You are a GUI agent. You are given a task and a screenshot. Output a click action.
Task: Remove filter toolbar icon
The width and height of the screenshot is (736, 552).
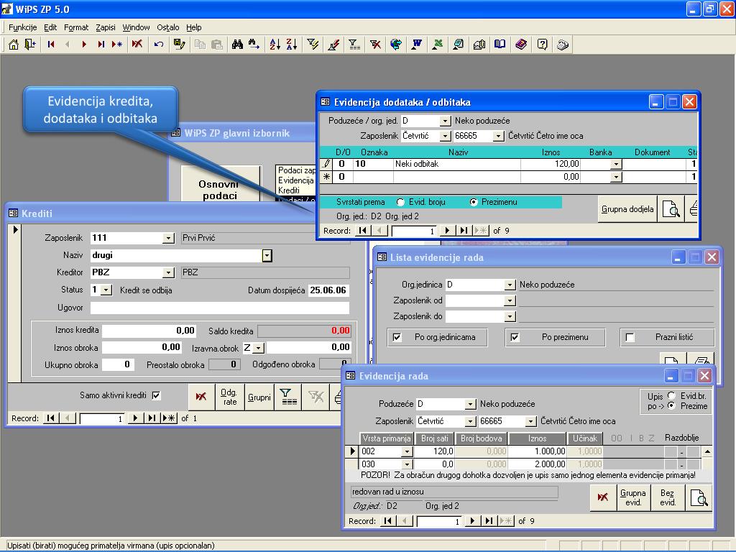pyautogui.click(x=375, y=45)
